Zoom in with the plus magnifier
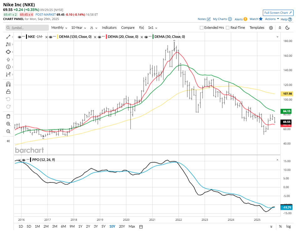302x232 pixels. [x=8, y=124]
